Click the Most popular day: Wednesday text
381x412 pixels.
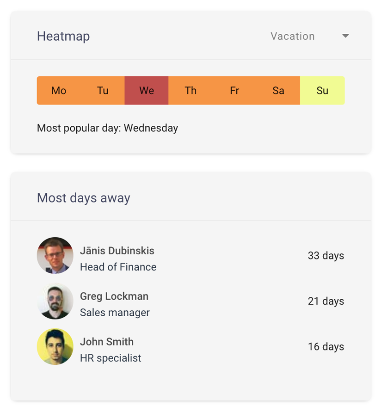tap(107, 128)
